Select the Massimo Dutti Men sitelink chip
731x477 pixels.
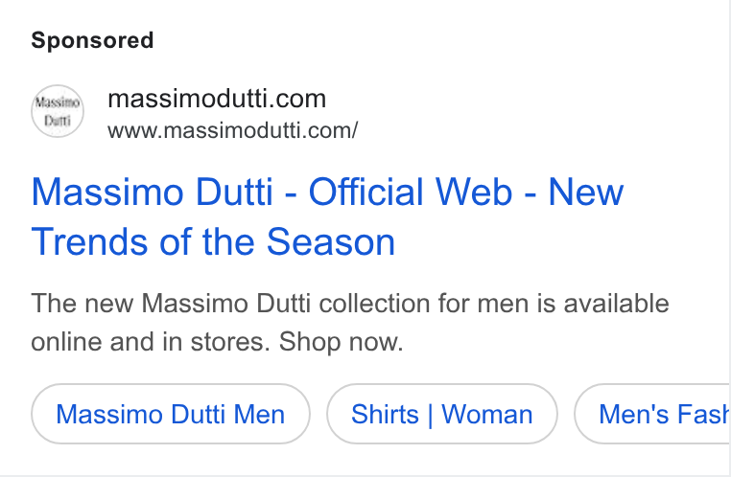click(x=171, y=414)
